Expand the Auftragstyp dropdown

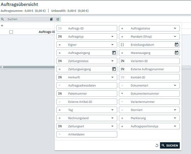coord(112,37)
